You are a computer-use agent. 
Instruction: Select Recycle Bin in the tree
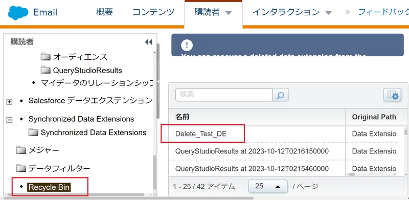49,187
